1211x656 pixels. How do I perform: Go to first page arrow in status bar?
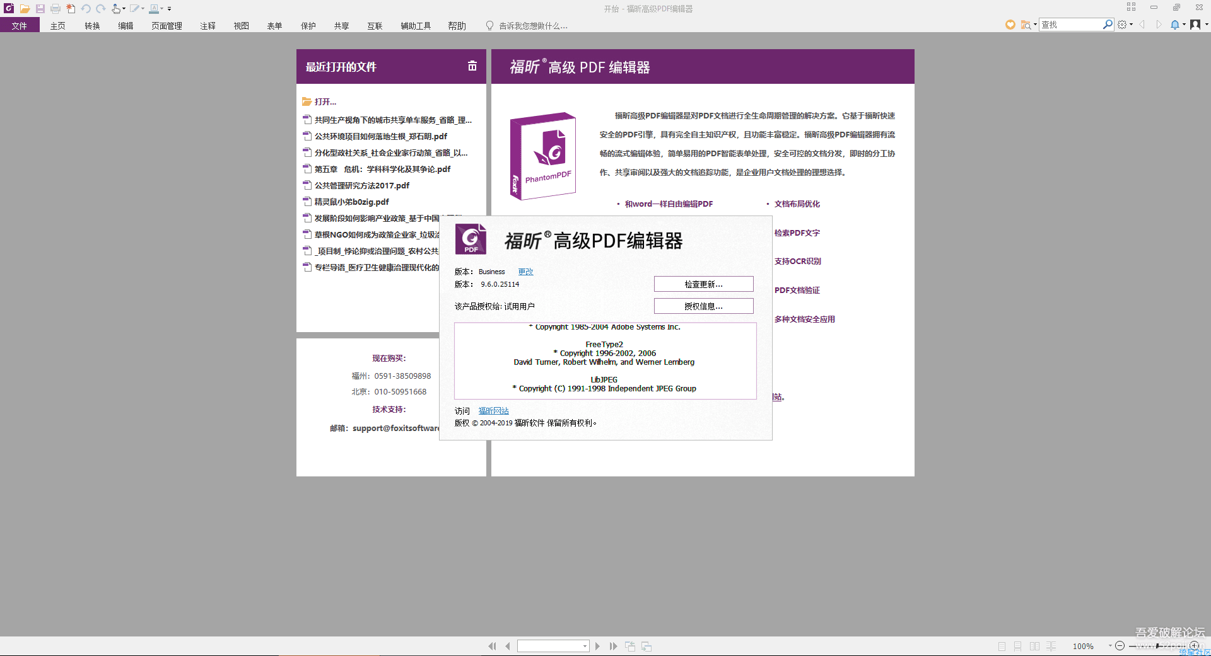point(492,646)
